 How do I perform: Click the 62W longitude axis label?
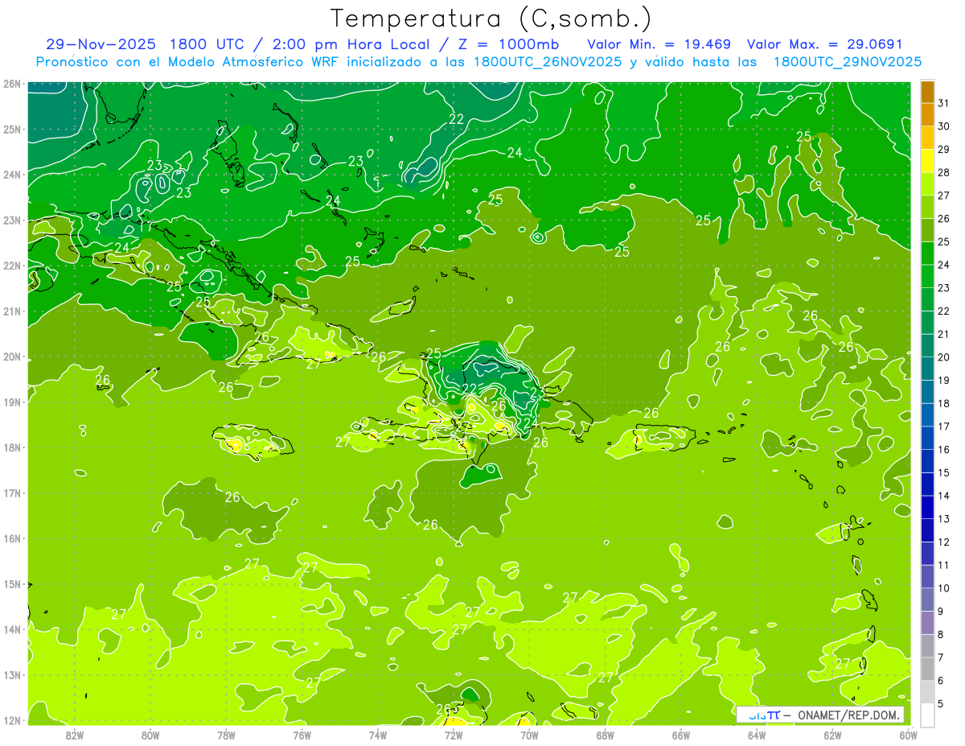click(x=833, y=735)
